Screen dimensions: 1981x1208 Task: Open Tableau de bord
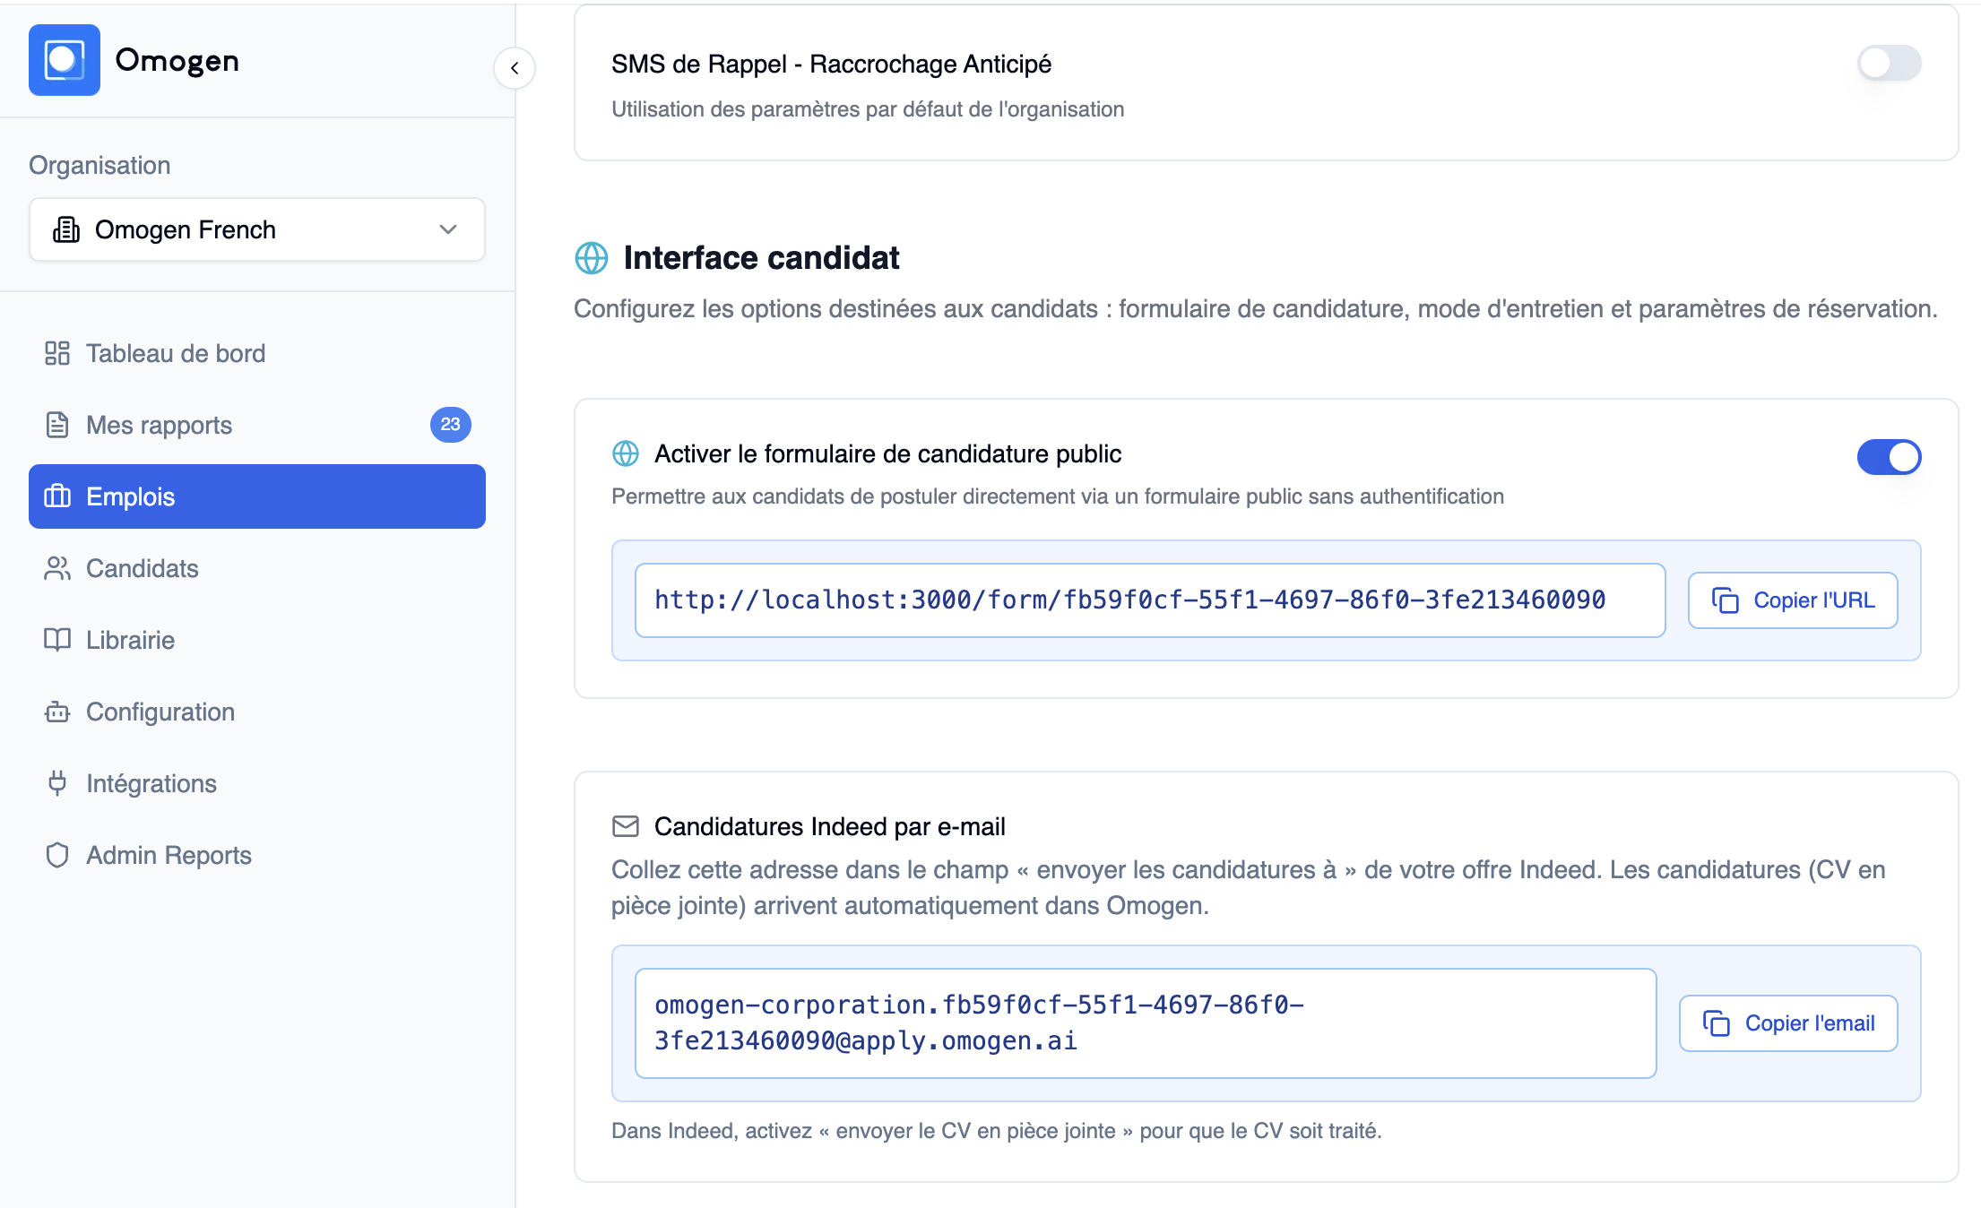pyautogui.click(x=257, y=353)
